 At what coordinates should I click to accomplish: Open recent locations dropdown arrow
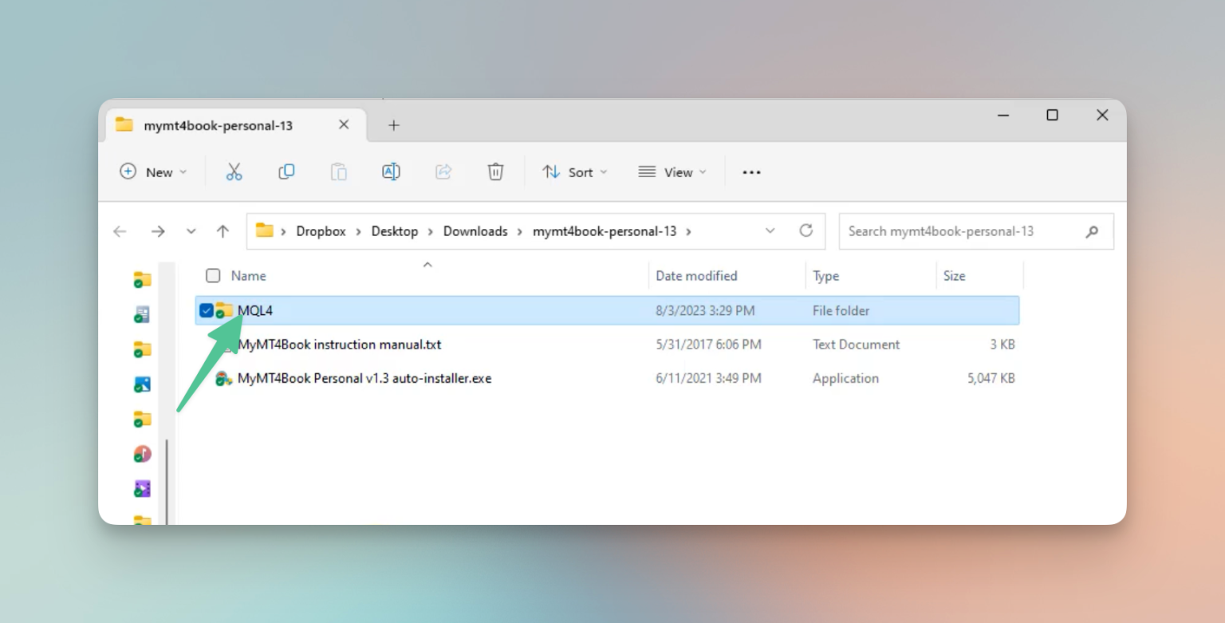tap(191, 231)
